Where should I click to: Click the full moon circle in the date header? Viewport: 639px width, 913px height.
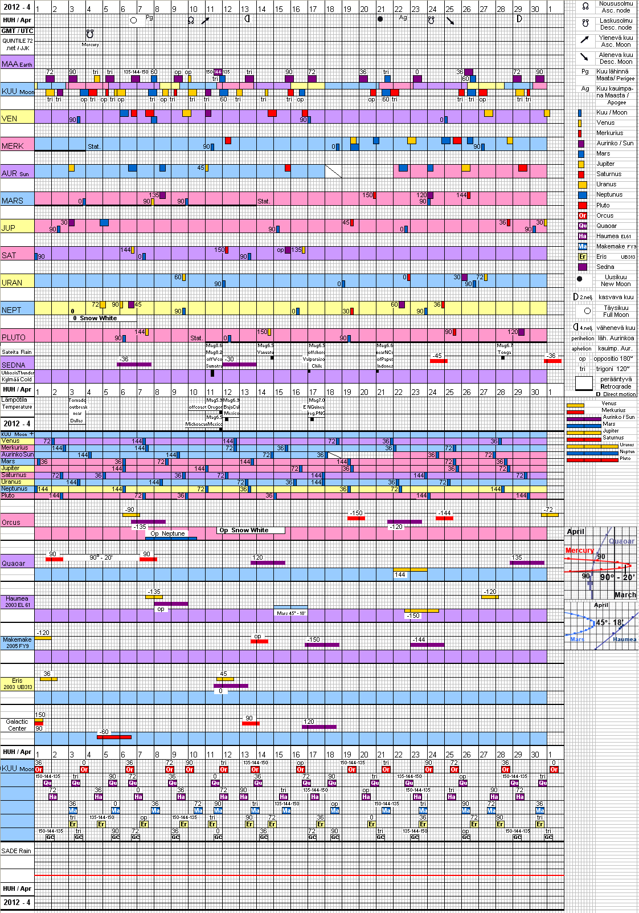(x=133, y=20)
